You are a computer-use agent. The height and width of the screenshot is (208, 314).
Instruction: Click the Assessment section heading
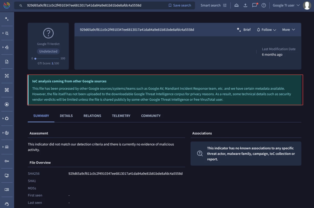[x=39, y=133]
